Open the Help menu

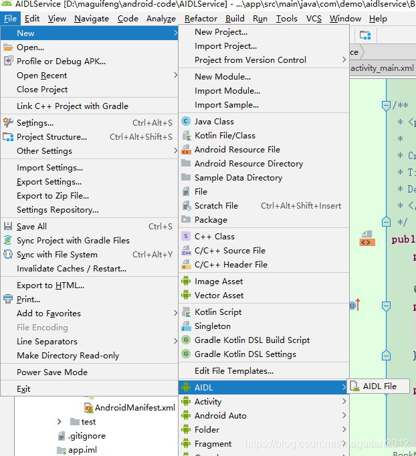click(x=378, y=19)
